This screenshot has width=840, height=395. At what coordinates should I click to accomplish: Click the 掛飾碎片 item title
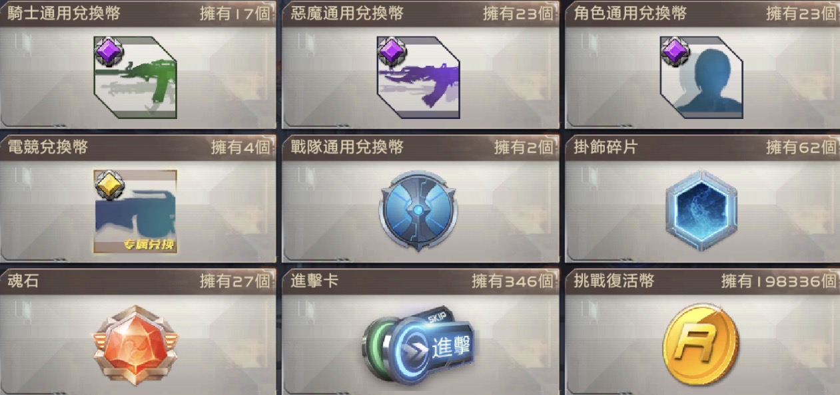point(606,147)
